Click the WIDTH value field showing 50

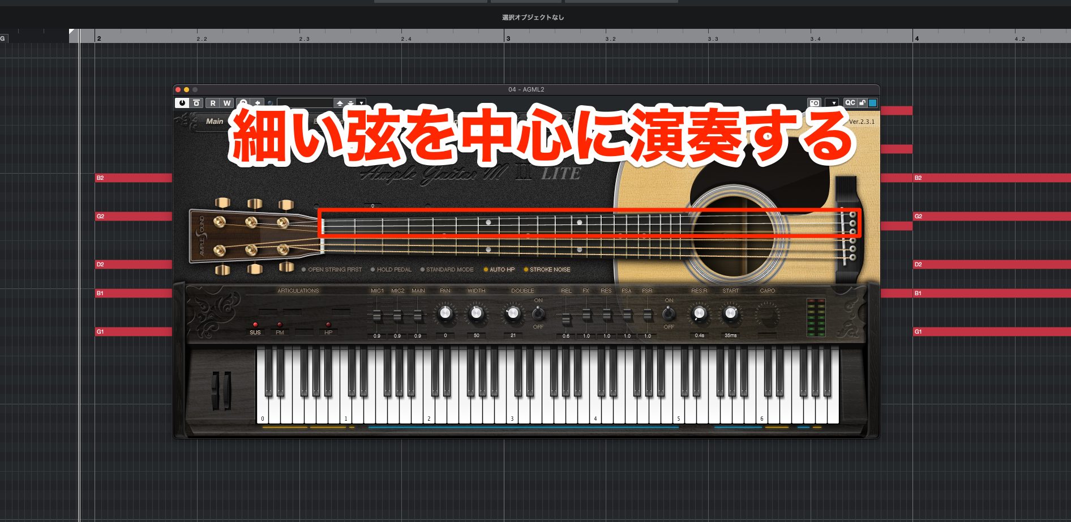coord(477,335)
